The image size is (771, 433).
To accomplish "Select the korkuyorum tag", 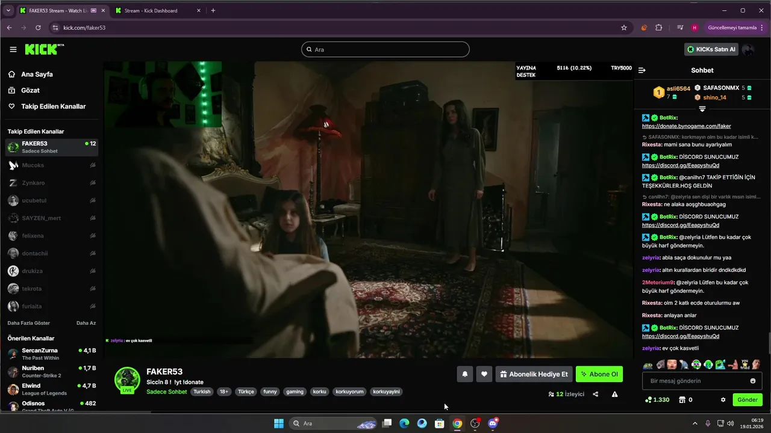I will point(349,392).
